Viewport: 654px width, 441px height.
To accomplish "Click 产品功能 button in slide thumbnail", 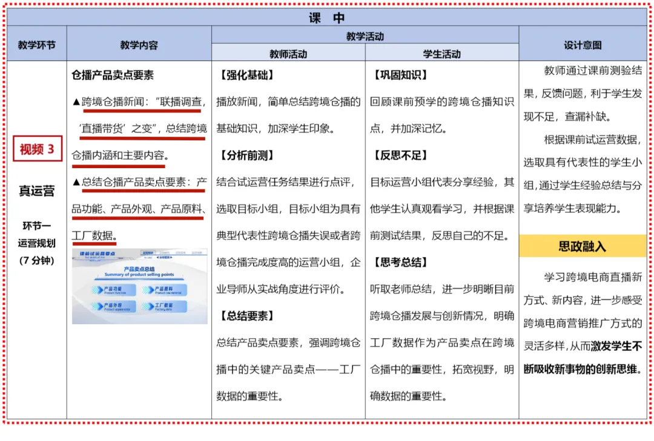I will 114,290.
